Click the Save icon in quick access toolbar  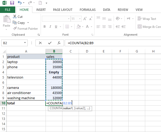(12, 3)
